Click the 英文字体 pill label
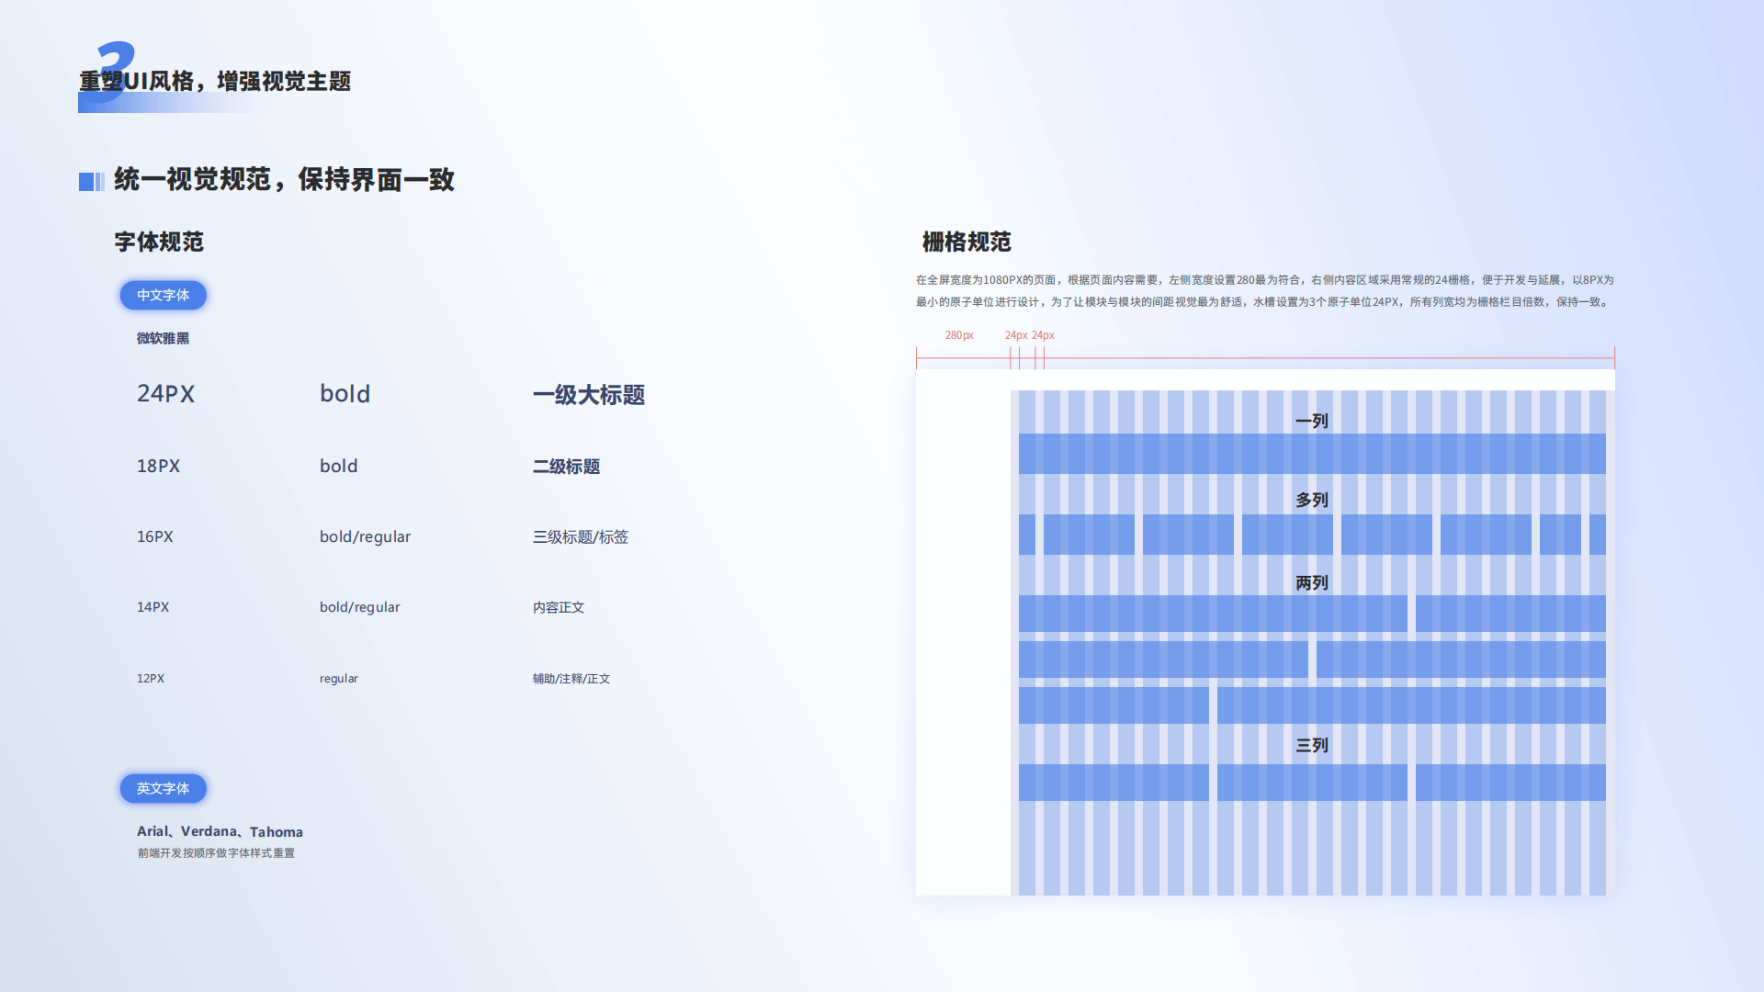Screen dimensions: 1764x992 (x=164, y=788)
